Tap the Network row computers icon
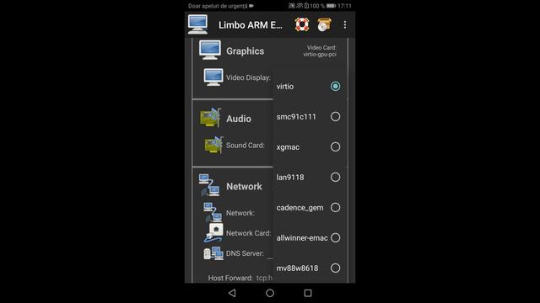Viewport: 540px width, 303px height. [213, 212]
